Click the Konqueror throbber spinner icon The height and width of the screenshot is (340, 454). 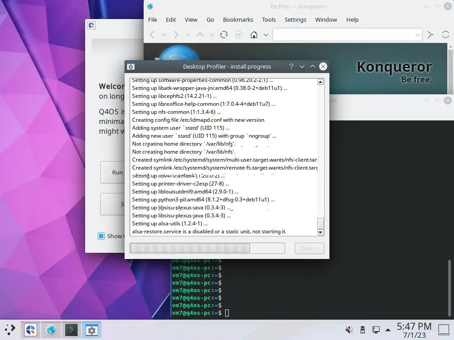pyautogui.click(x=445, y=35)
